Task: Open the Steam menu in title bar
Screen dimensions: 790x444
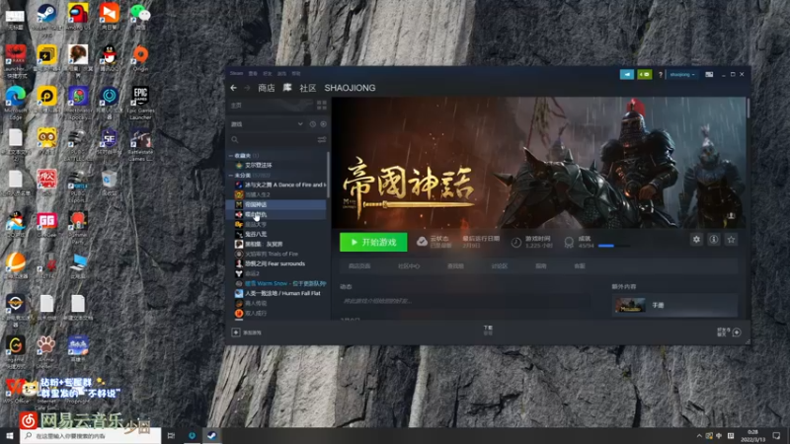Action: (236, 73)
